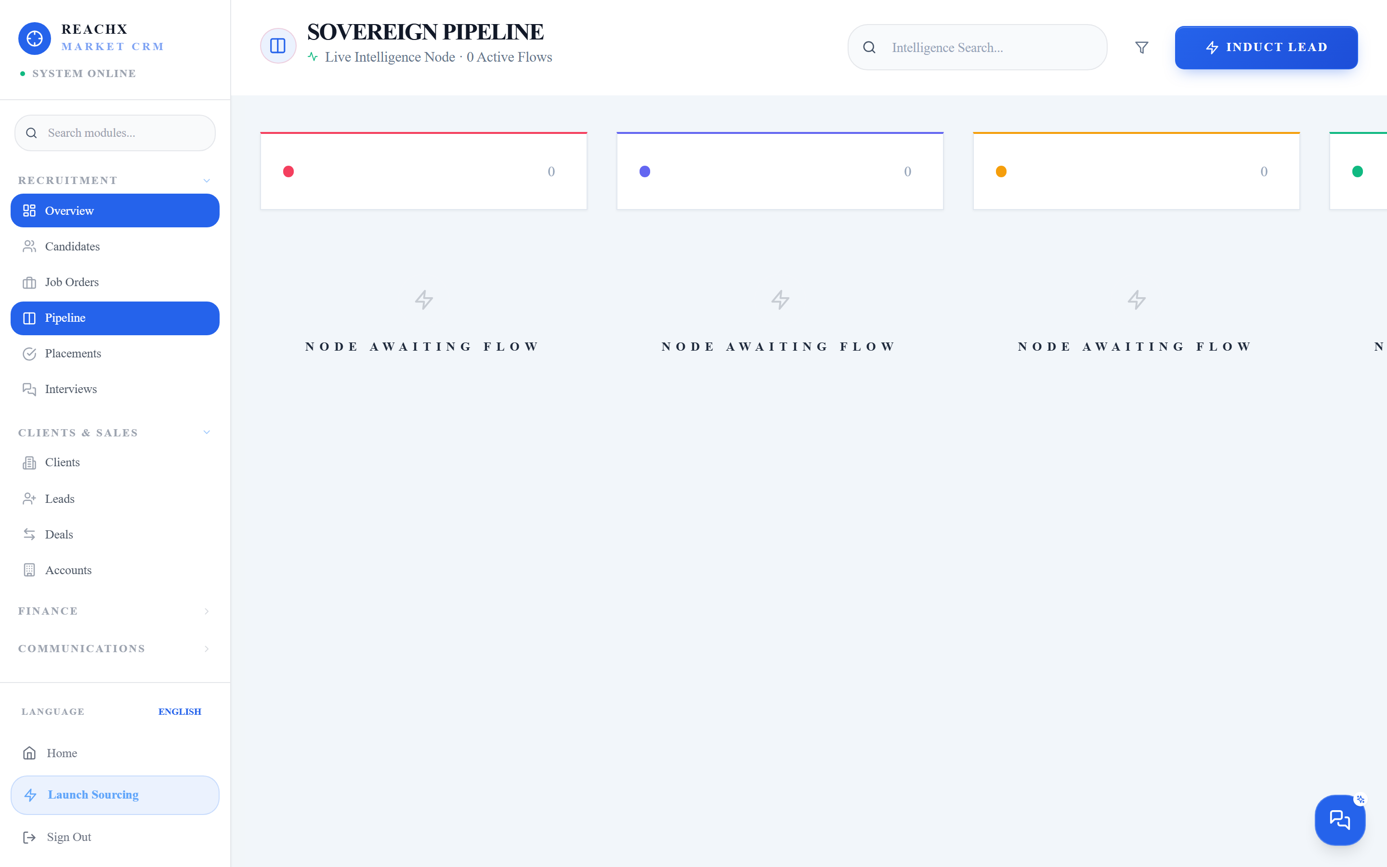Click the ReachX crosshair logo icon
This screenshot has width=1387, height=867.
(x=34, y=39)
